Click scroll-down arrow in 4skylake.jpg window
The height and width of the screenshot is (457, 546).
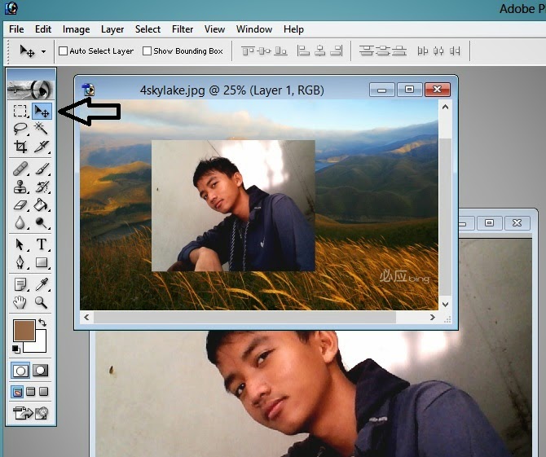tap(445, 304)
